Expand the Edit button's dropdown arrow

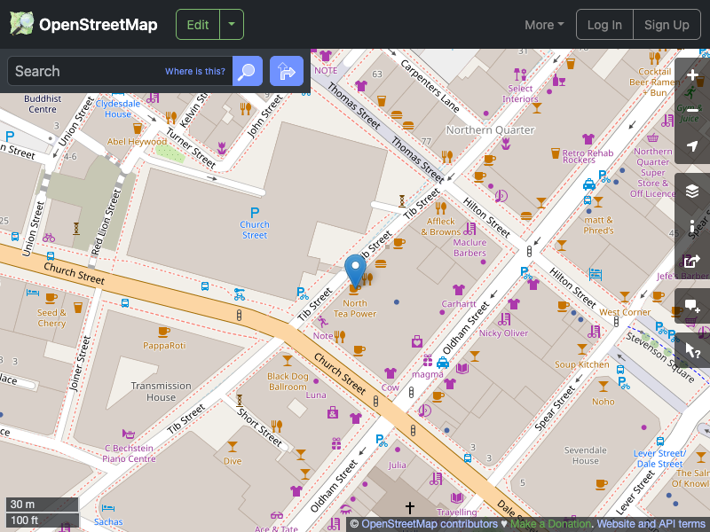(x=232, y=24)
